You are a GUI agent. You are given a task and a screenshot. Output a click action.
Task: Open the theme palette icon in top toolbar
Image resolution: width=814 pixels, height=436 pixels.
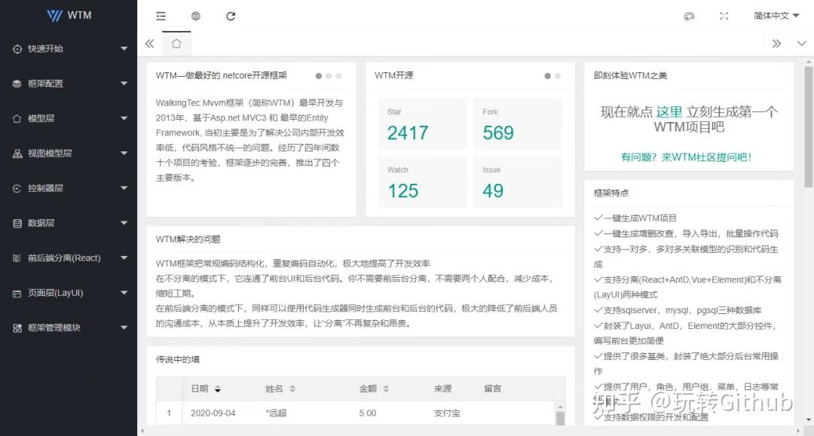coord(689,15)
